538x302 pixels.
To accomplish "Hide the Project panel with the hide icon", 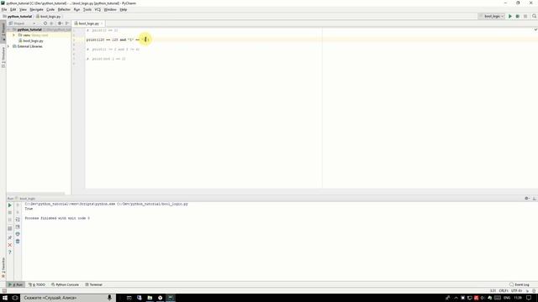I will coord(67,23).
